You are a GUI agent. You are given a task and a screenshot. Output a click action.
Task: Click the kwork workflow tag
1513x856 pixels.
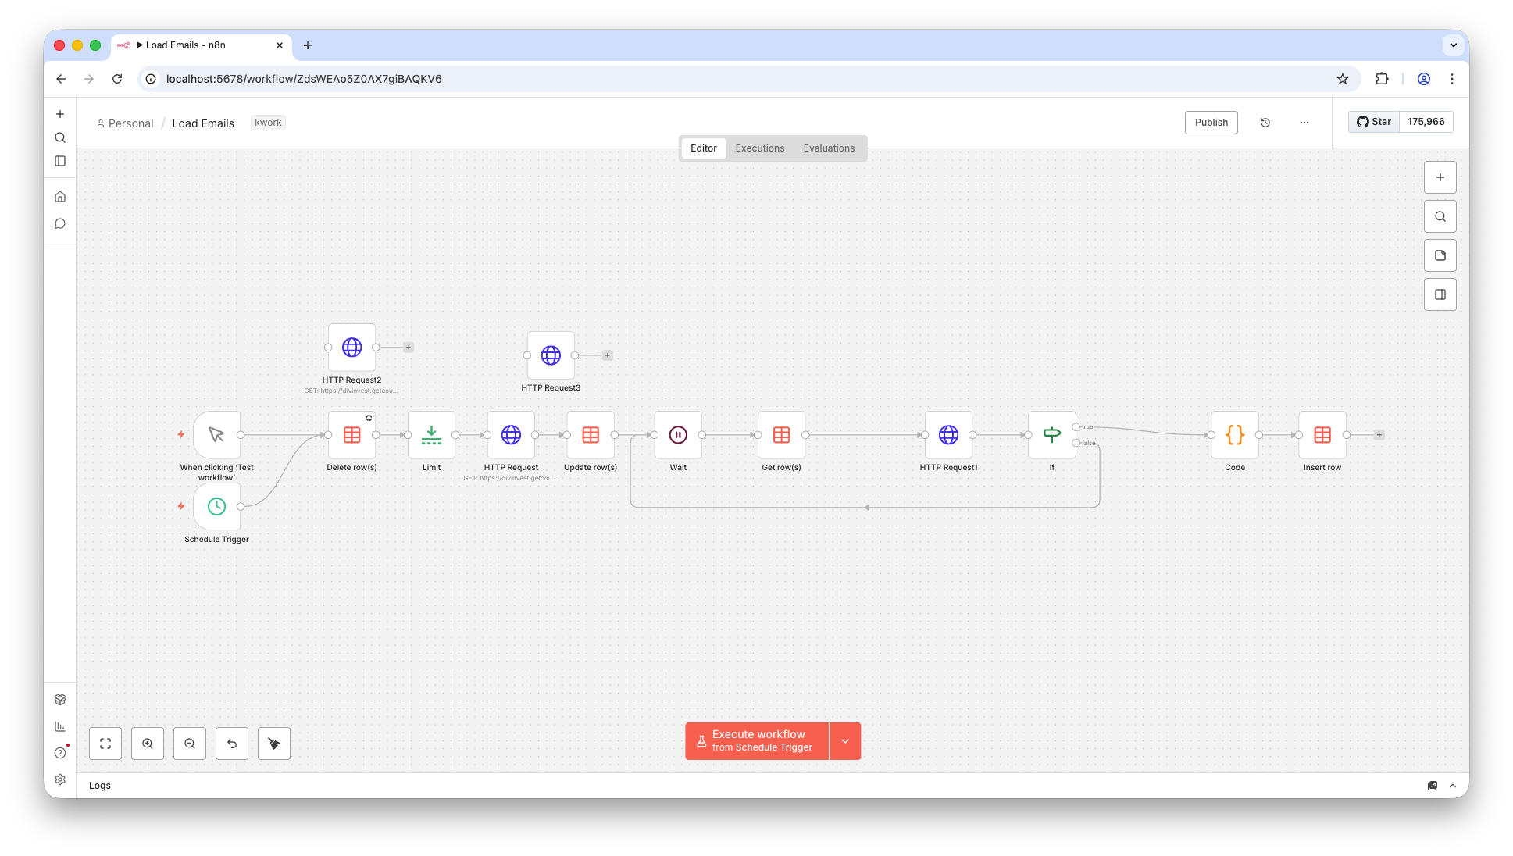tap(268, 123)
